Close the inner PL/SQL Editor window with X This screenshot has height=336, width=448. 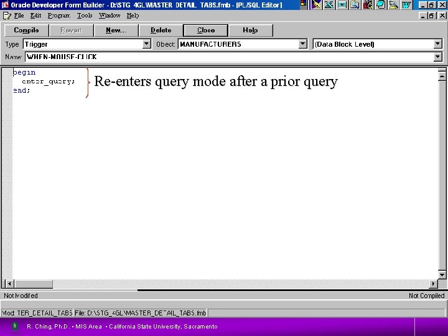pyautogui.click(x=442, y=16)
